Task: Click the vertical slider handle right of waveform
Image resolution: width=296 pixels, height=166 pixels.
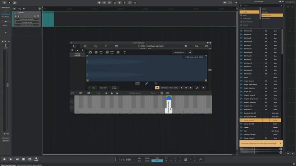Action: click(210, 70)
